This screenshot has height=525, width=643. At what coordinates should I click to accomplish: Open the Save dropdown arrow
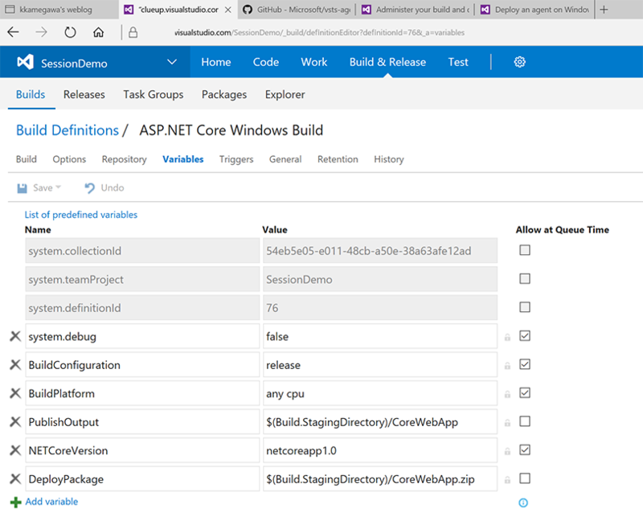tap(58, 187)
